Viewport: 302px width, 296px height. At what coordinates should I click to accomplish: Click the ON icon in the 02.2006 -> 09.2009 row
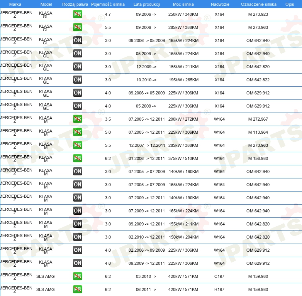[x=78, y=250]
